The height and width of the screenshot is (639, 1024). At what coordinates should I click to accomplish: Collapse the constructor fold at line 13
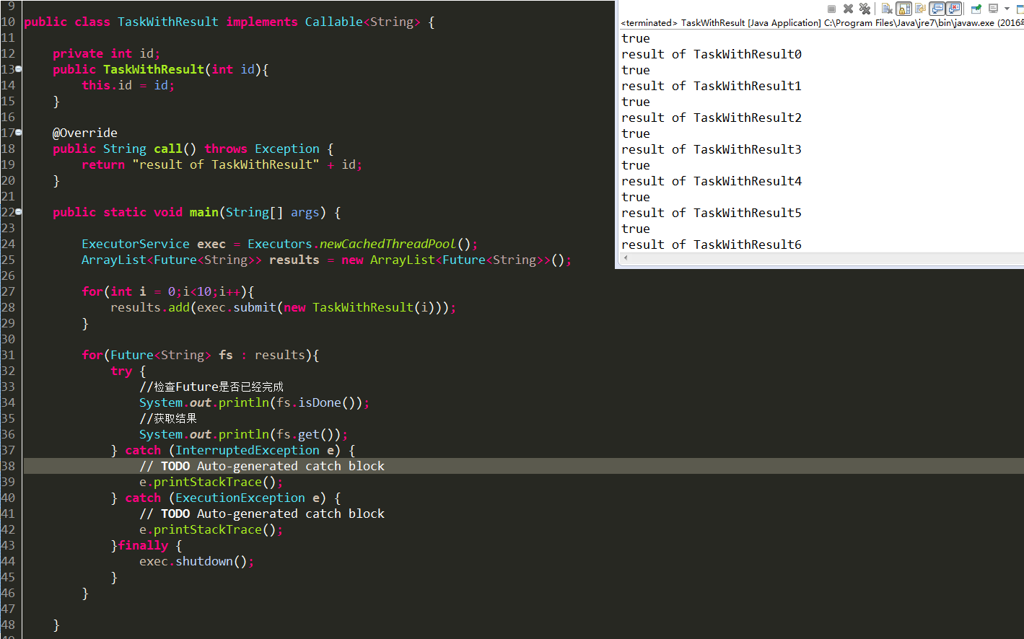[x=18, y=69]
